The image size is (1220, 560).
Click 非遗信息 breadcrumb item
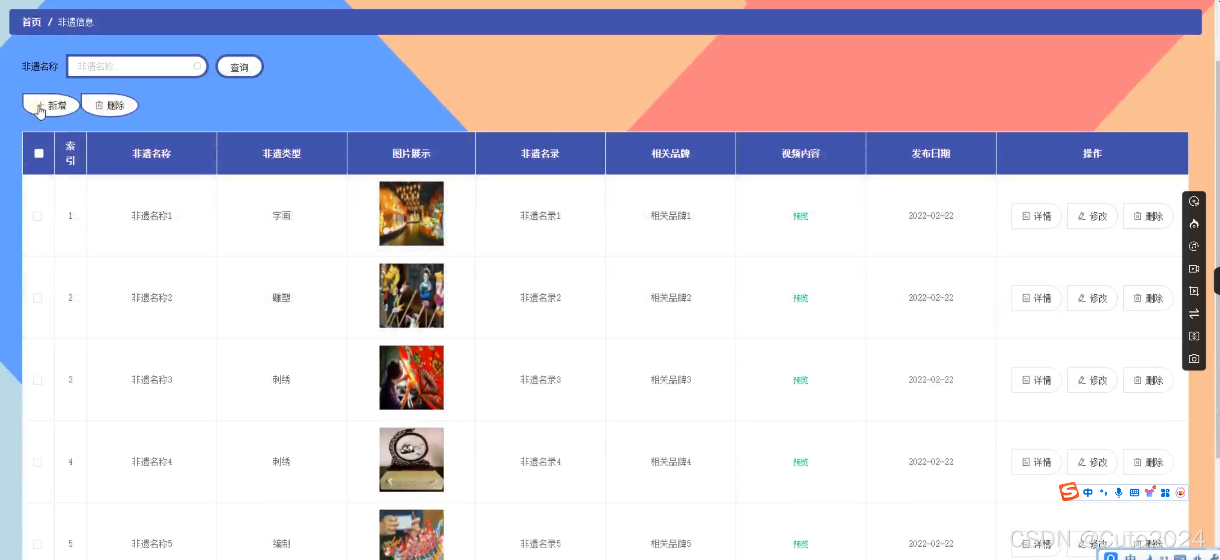point(76,22)
